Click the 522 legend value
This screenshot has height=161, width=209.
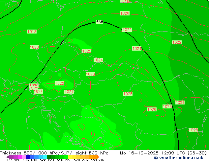(x=43, y=160)
